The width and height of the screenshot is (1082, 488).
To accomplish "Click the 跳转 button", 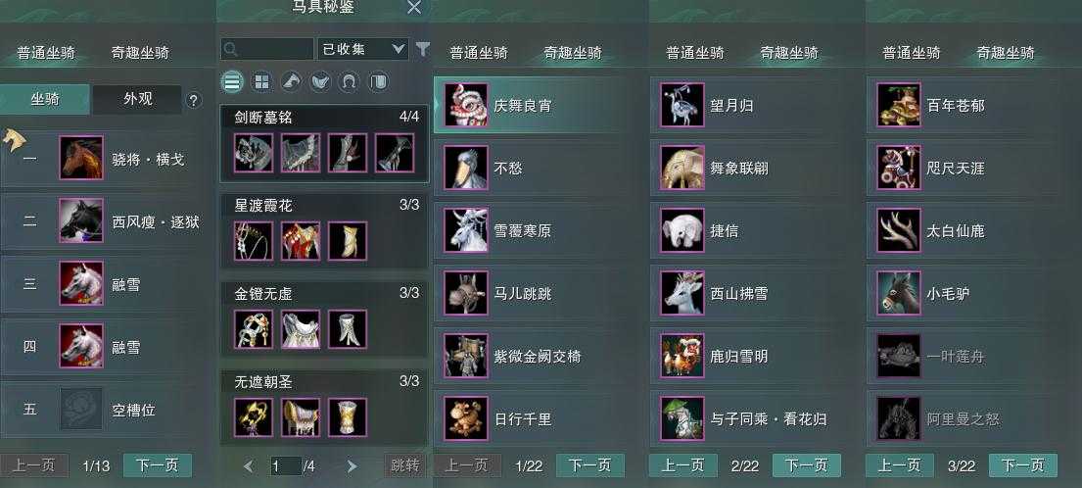I will coord(403,465).
